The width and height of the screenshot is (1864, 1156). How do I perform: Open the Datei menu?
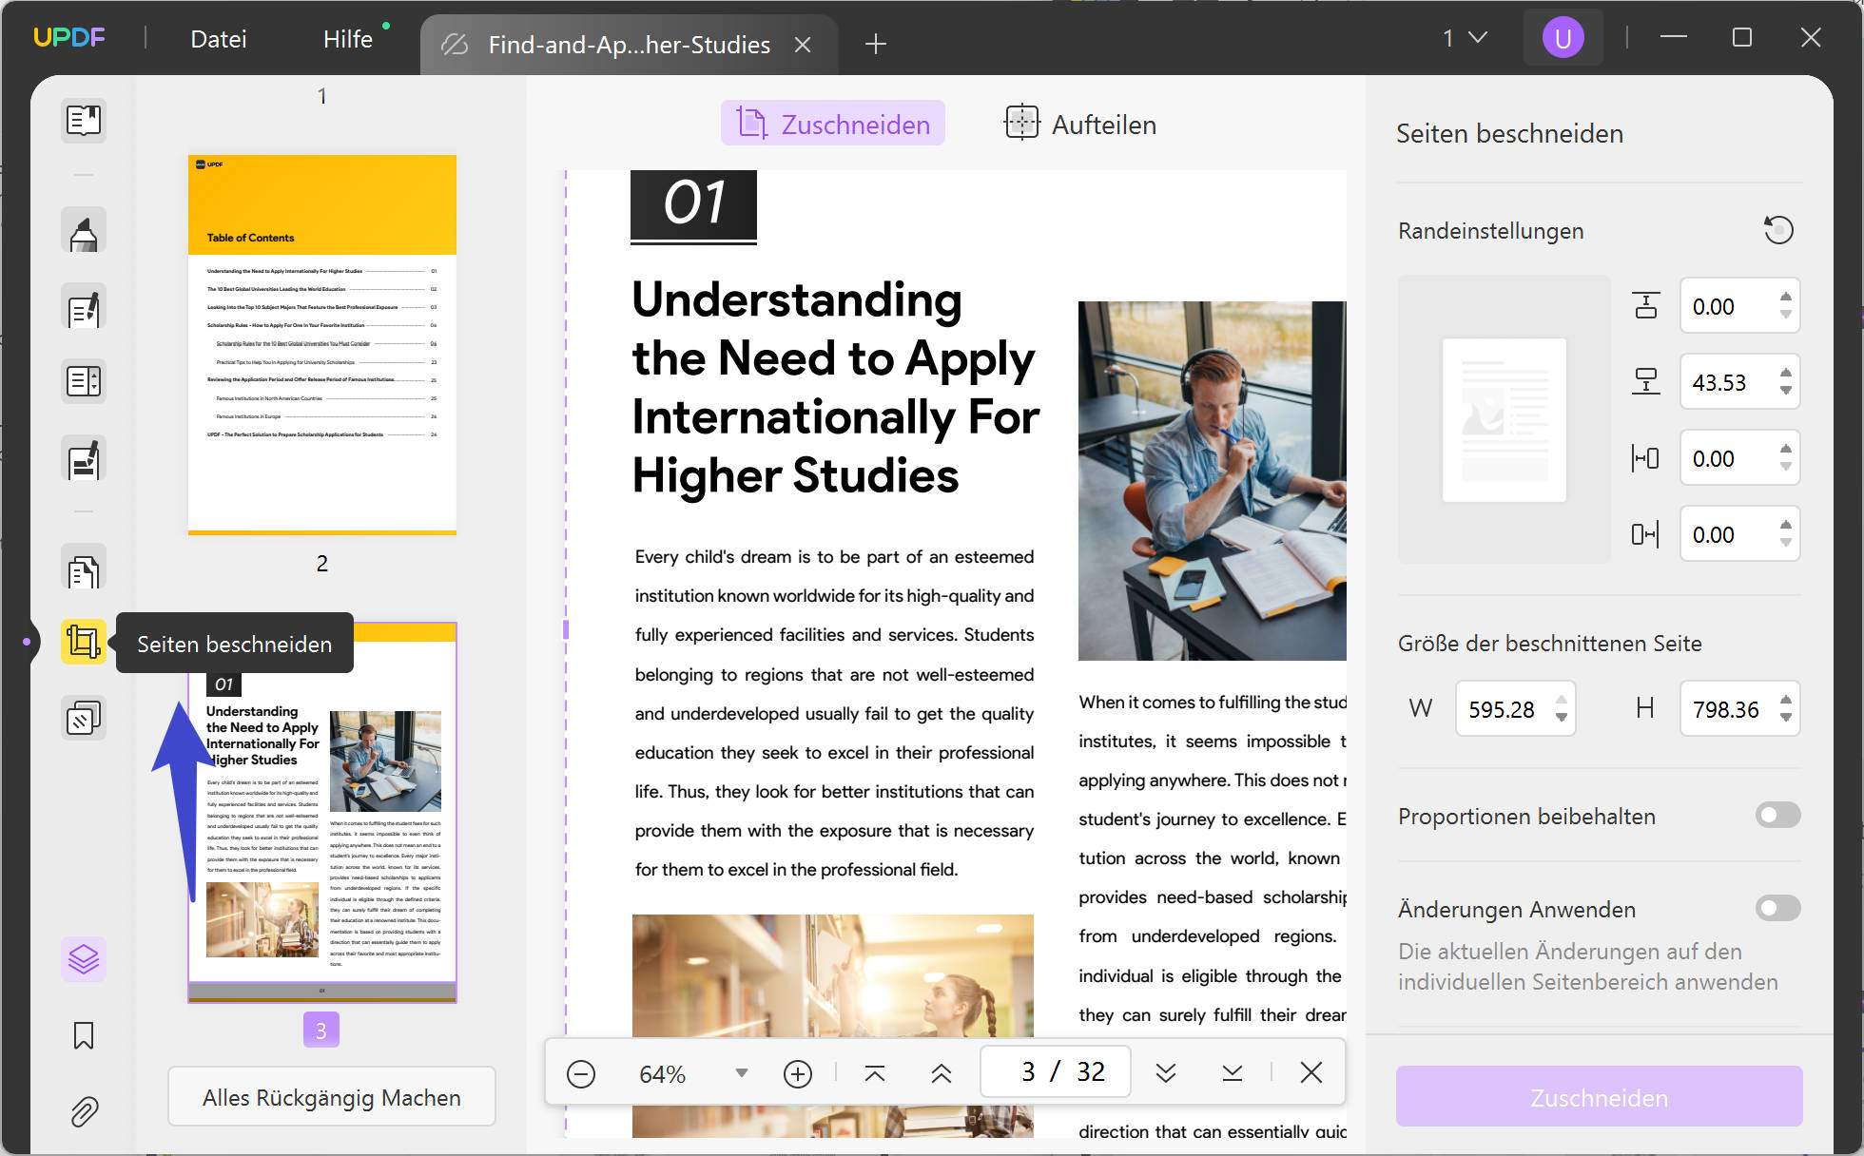point(219,39)
